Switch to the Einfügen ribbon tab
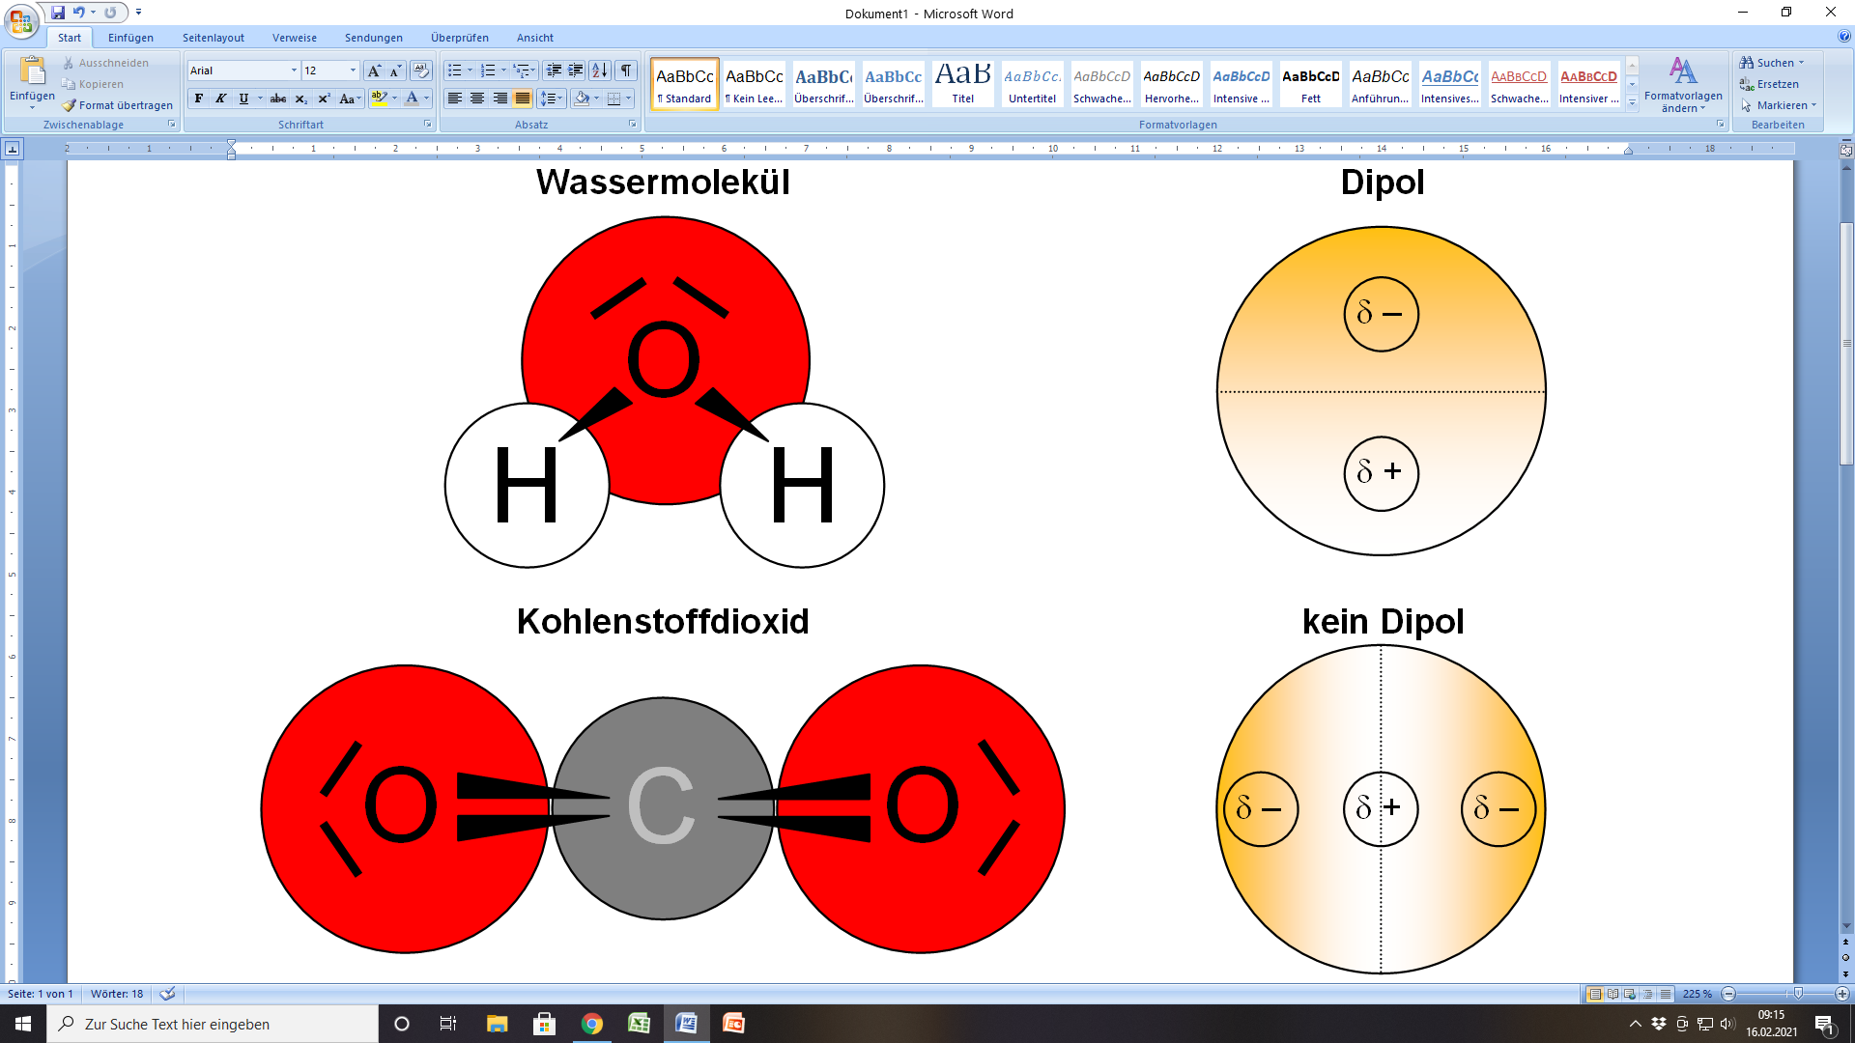 (x=132, y=38)
